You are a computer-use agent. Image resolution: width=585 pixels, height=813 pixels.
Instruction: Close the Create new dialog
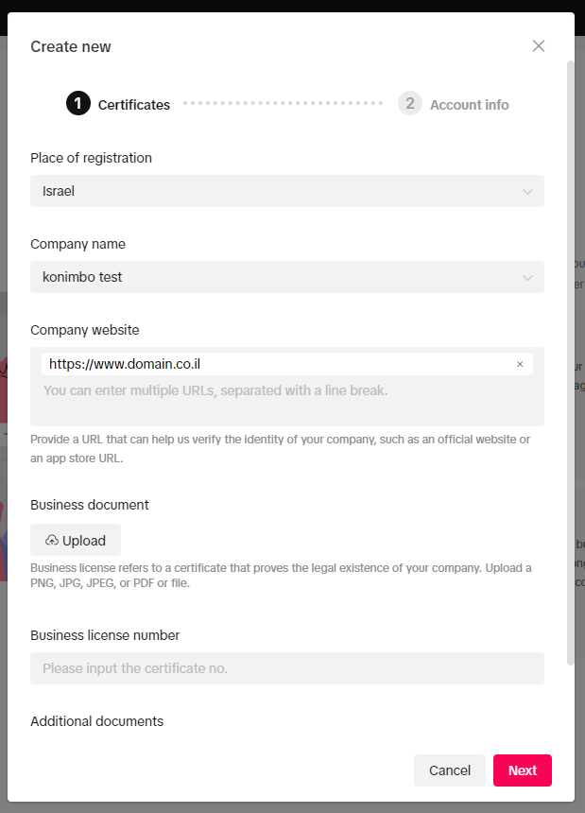pos(539,46)
